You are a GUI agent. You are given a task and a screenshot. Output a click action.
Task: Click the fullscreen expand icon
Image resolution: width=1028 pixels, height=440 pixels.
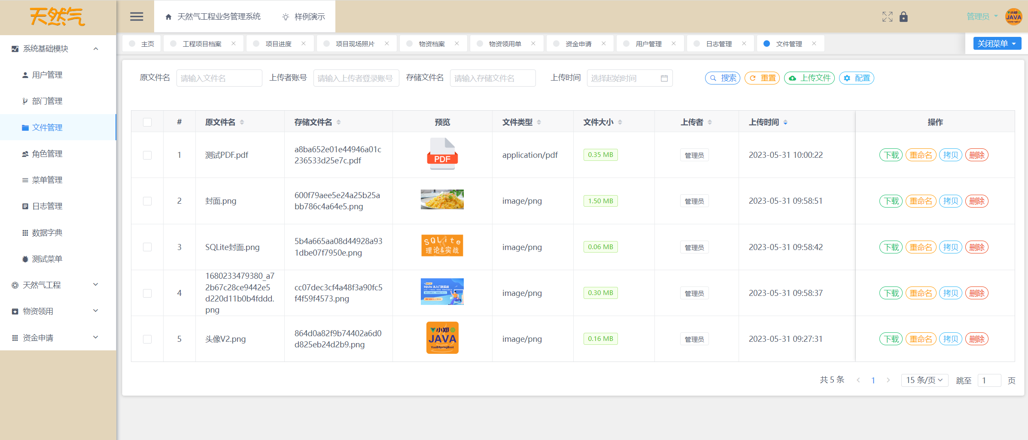click(887, 17)
